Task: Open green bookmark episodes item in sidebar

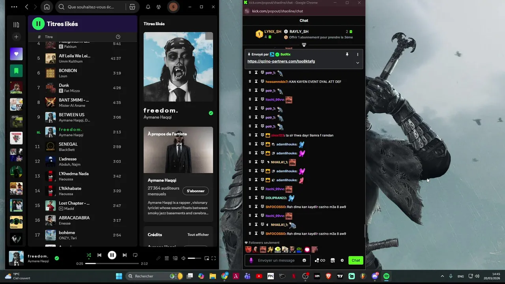Action: 16,71
